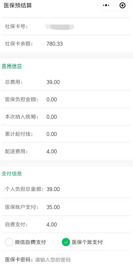Viewport: 133px width, 266px height.
Task: Tap the 医保预结算 page title
Action: tap(18, 5)
